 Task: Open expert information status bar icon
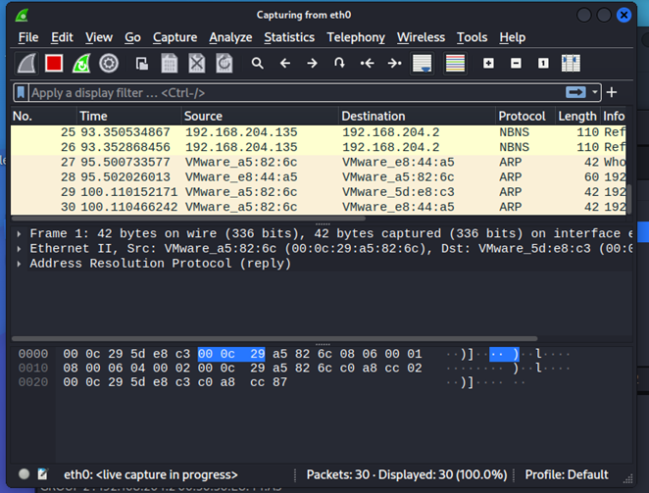coord(25,475)
